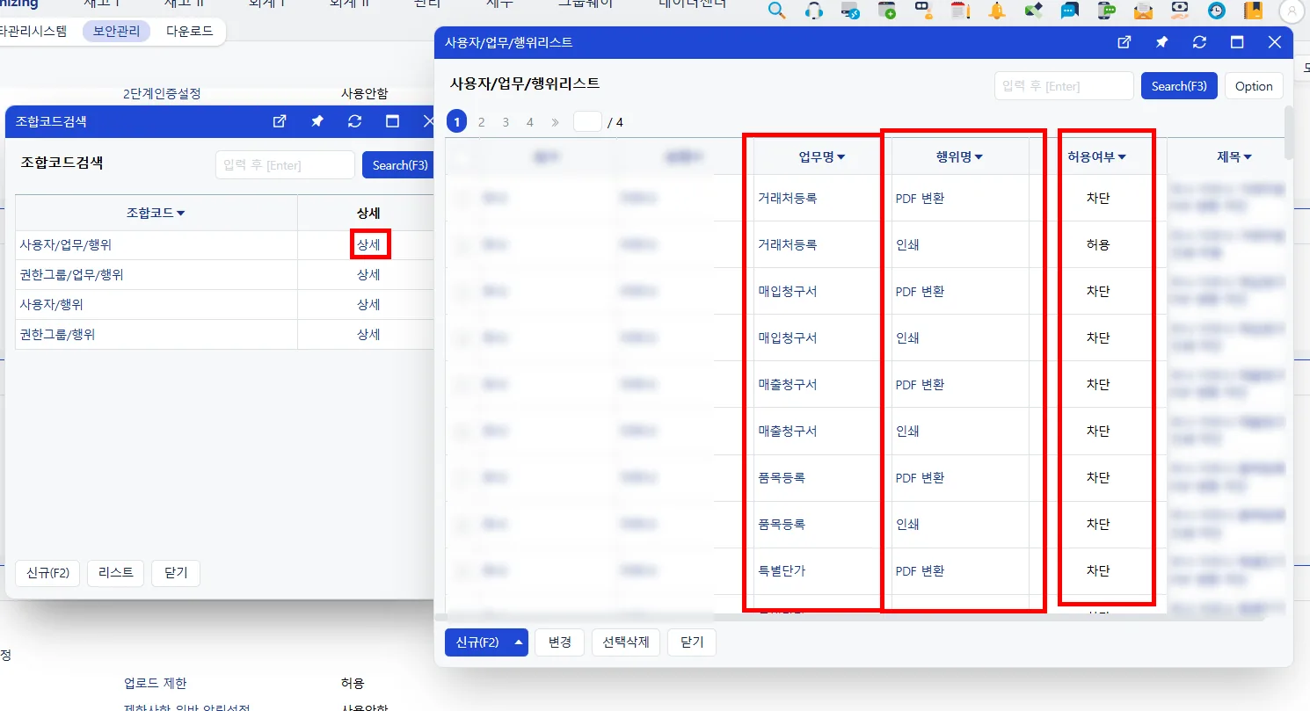Viewport: 1310px width, 711px height.
Task: Pop out the 사용자/업무/행위리스트 window to new window
Action: [x=1124, y=42]
